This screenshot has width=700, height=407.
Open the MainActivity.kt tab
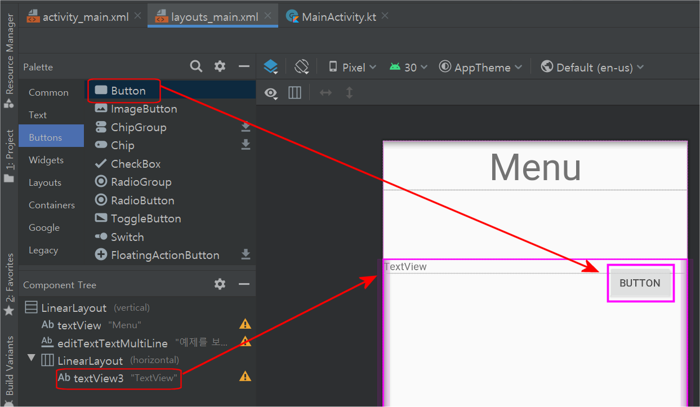tap(338, 16)
